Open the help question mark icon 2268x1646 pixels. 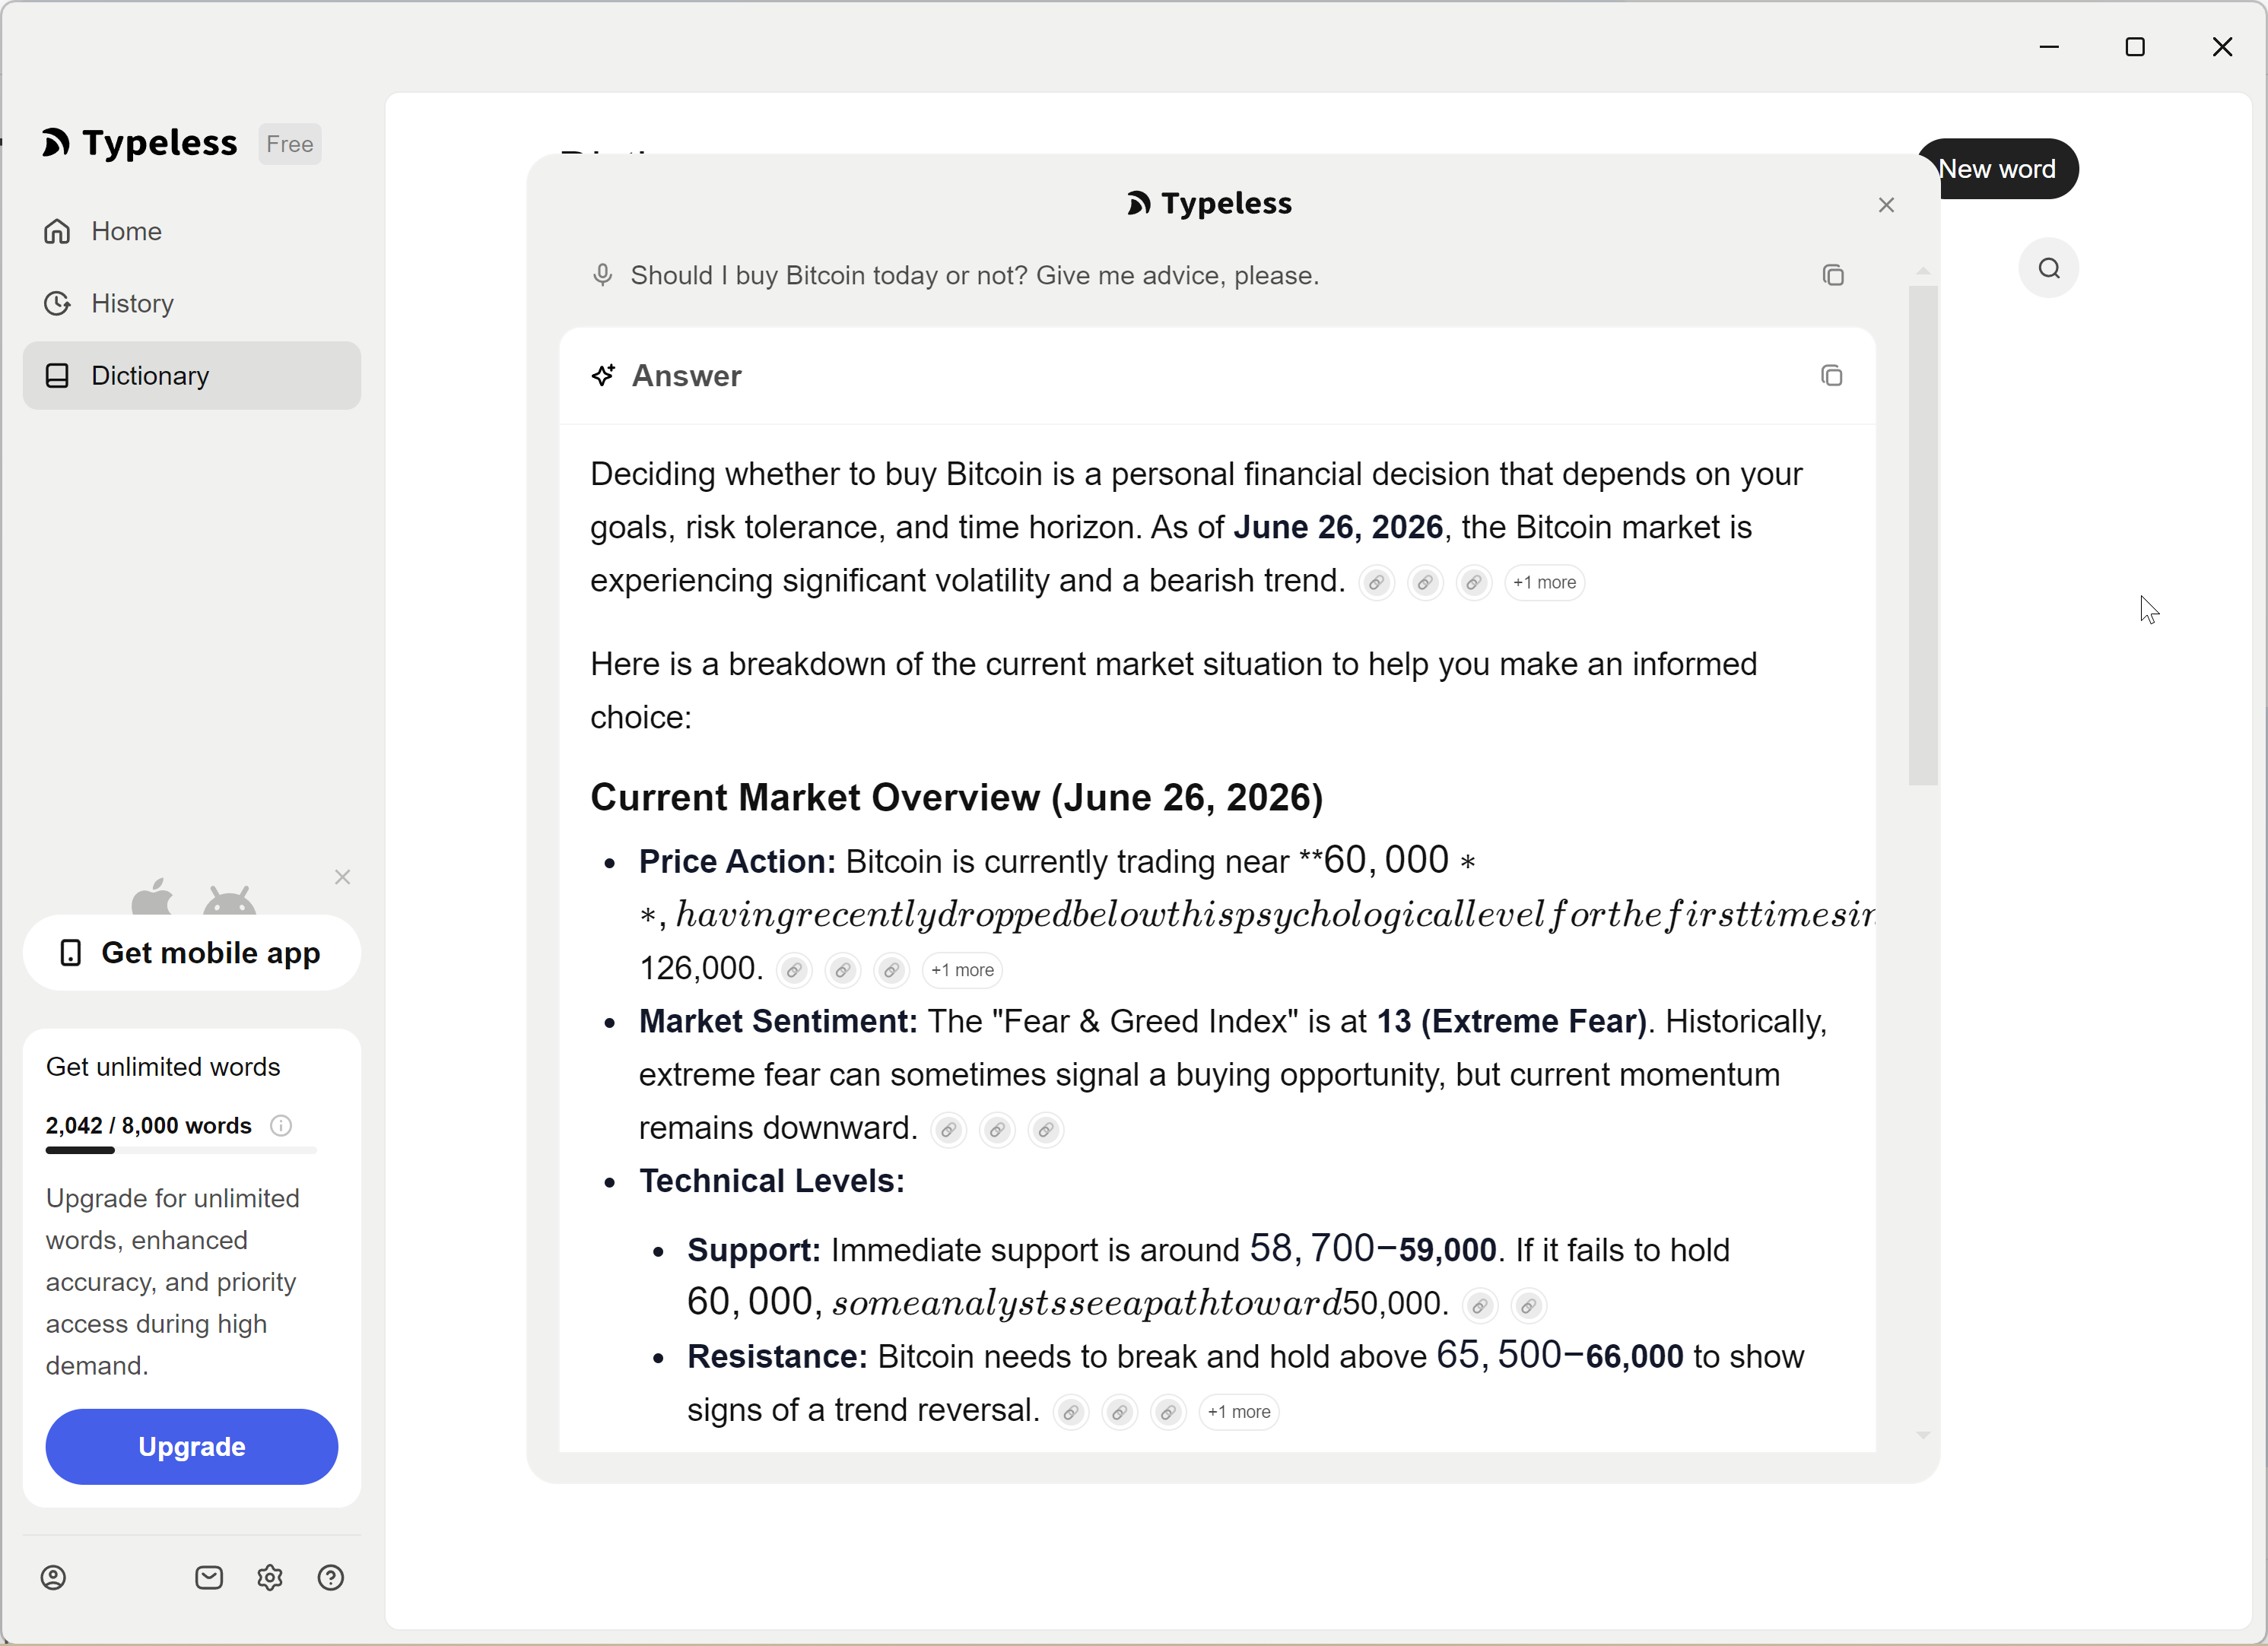[x=331, y=1577]
